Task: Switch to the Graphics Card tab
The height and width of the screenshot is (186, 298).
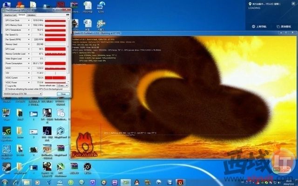Action: click(10, 15)
